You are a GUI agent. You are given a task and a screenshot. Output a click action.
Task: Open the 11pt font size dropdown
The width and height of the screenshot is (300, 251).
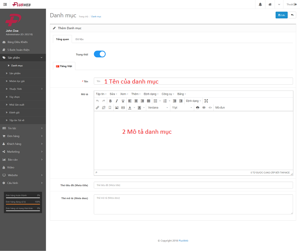pos(181,108)
